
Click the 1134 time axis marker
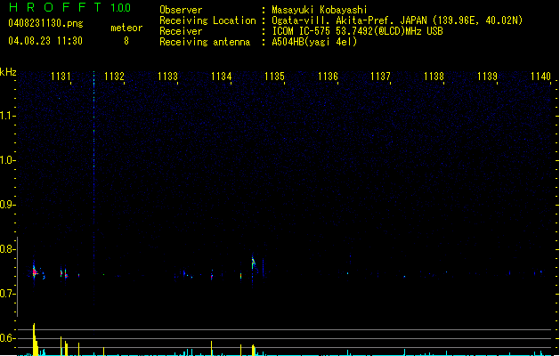pyautogui.click(x=221, y=77)
